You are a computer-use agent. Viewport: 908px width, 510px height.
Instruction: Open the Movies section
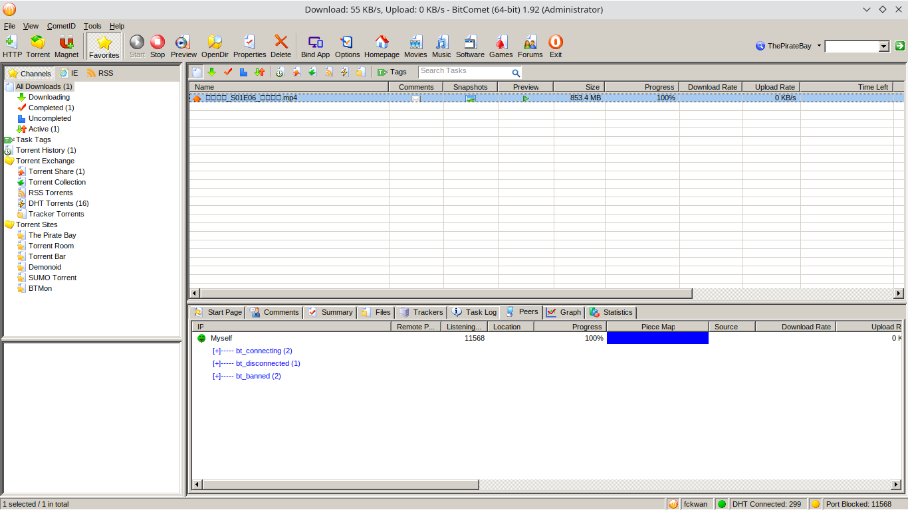(x=415, y=46)
